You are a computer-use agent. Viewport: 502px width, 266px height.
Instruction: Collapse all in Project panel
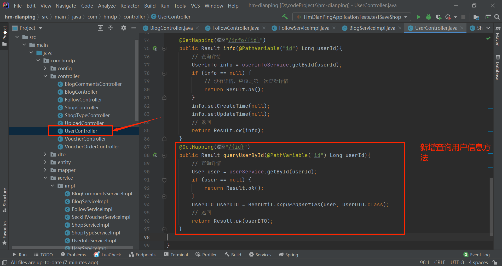pyautogui.click(x=111, y=28)
